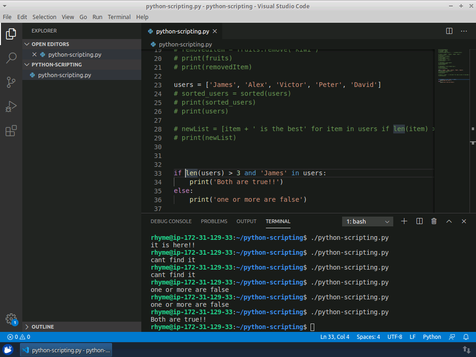Split the editor right

pyautogui.click(x=449, y=31)
